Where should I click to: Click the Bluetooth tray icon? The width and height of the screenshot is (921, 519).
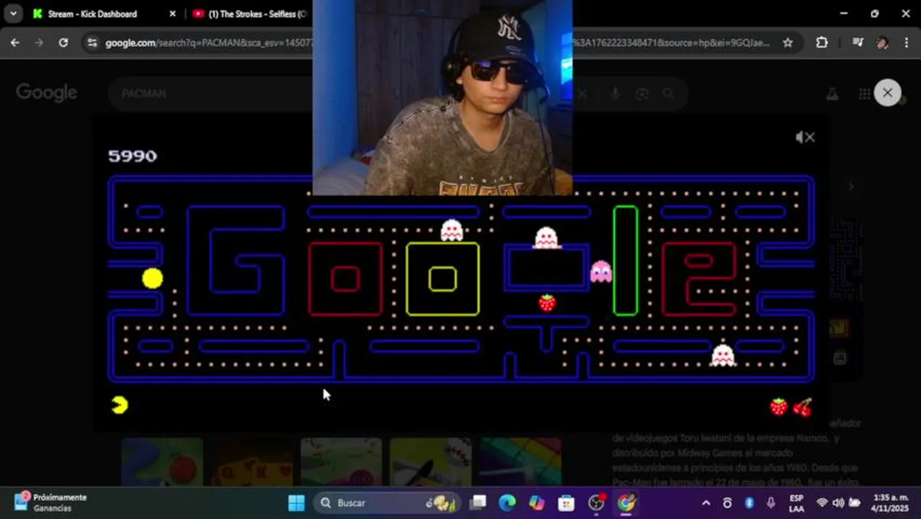(x=749, y=502)
